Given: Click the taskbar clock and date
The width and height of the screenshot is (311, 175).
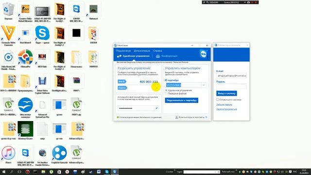Looking at the screenshot, I should pos(304,172).
